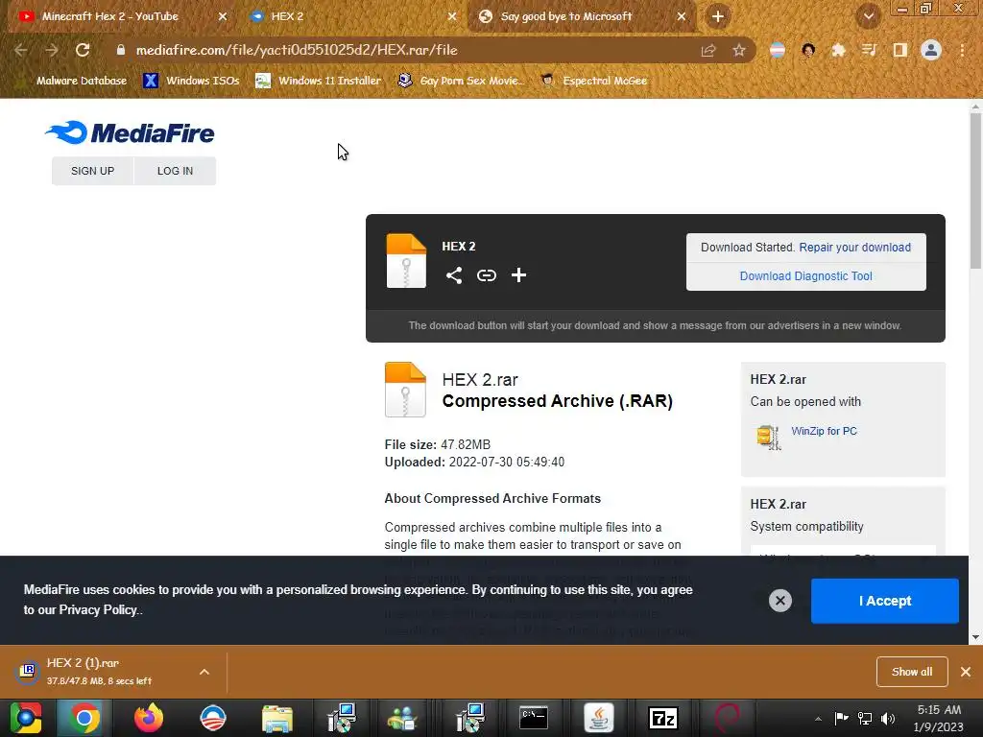The height and width of the screenshot is (737, 983).
Task: Open the avatar face extension icon
Action: (x=808, y=50)
